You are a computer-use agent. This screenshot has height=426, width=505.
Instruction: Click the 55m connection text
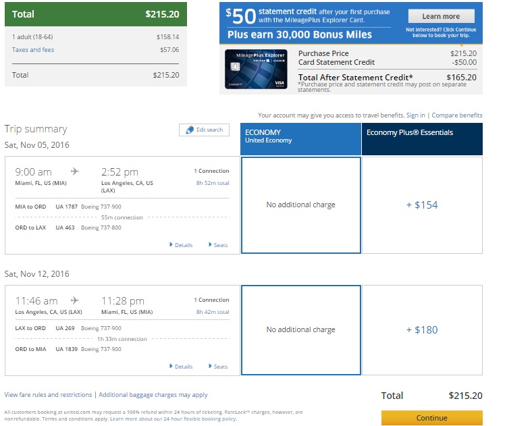coord(122,217)
